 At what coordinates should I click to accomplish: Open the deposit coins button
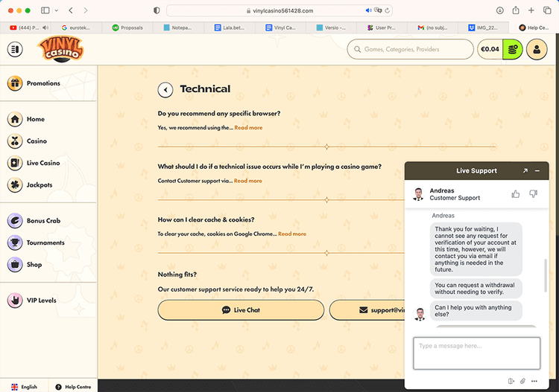[x=512, y=49]
